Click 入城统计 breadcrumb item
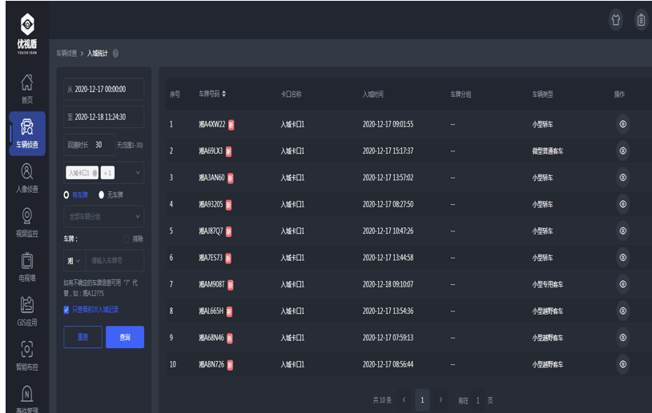The height and width of the screenshot is (413, 652). pos(97,53)
